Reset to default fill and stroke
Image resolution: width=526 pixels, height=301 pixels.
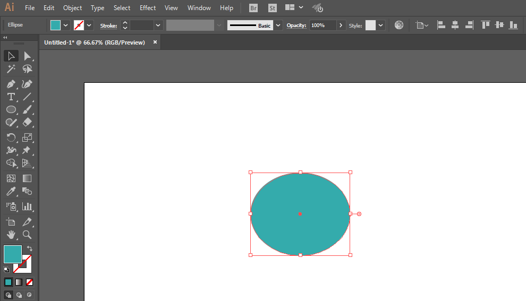pos(6,269)
